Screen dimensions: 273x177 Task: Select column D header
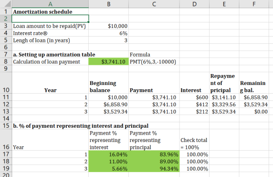pyautogui.click(x=195, y=4)
